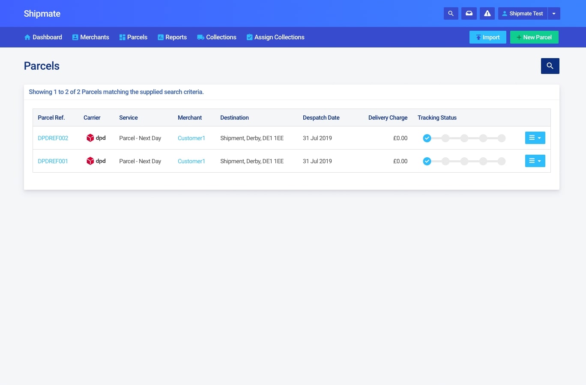Click the last tracking step circle for DPDREF002

pos(502,138)
